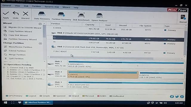Click the partition list vertical scrollbar
This screenshot has width=191, height=107.
tap(185, 43)
